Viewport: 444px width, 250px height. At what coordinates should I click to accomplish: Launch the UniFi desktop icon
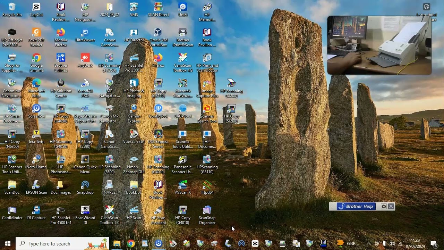click(x=183, y=10)
